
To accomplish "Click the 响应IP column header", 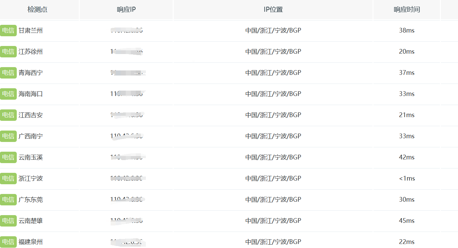I will coord(126,9).
